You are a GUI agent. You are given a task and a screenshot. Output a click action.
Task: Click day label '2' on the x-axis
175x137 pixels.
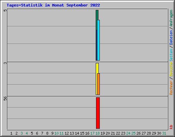click(x=16, y=133)
